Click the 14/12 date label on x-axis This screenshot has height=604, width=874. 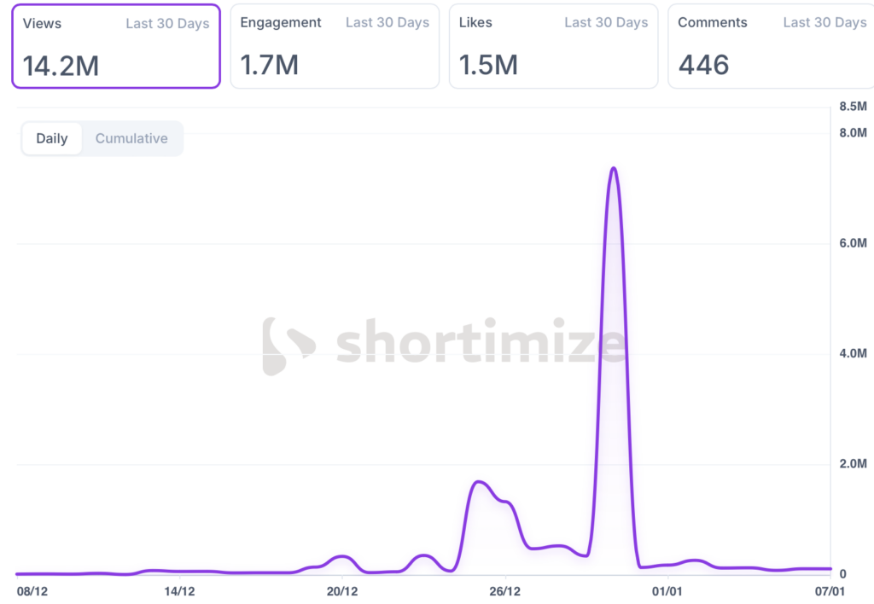click(178, 590)
